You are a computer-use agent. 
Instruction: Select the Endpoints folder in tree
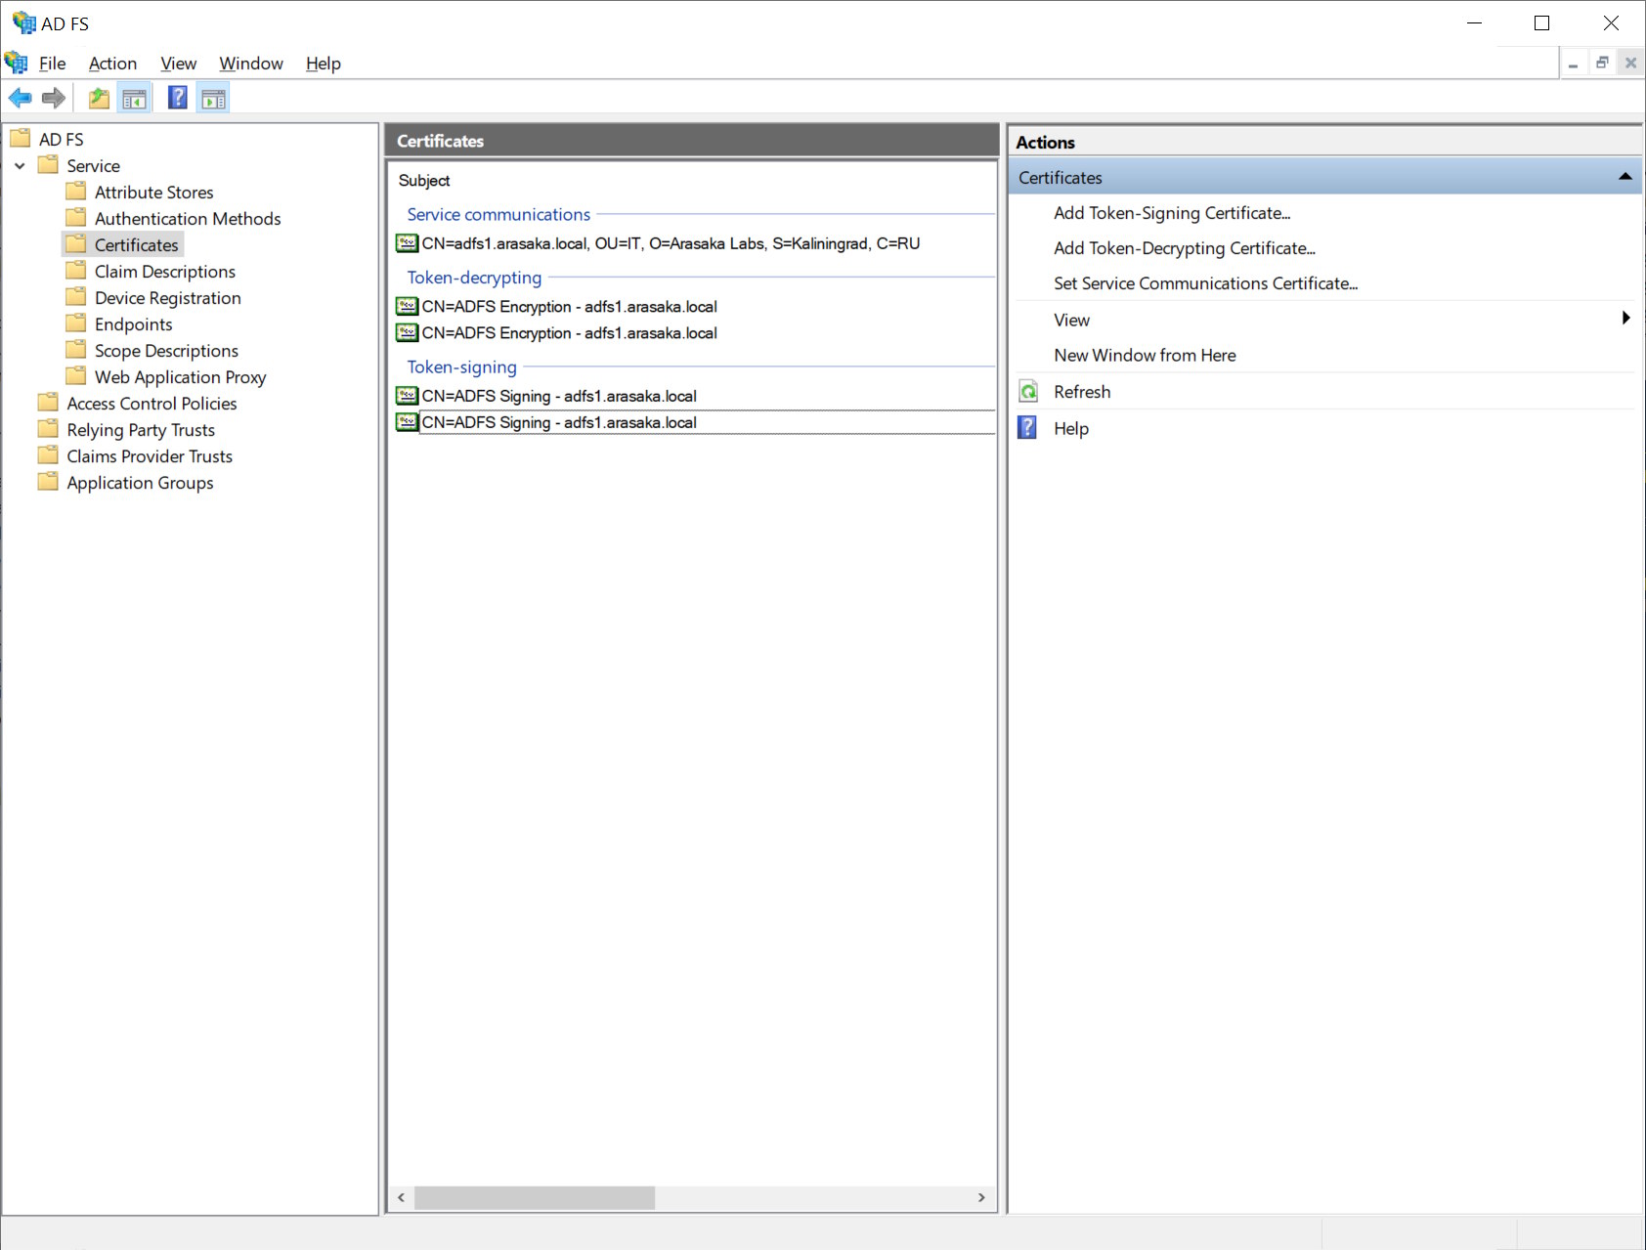click(133, 324)
